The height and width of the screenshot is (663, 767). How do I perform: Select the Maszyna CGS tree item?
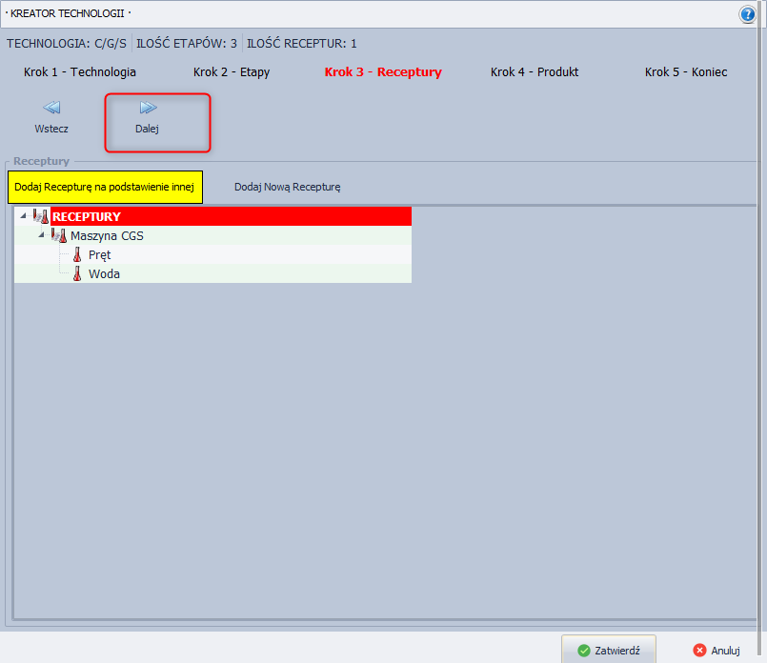212,235
